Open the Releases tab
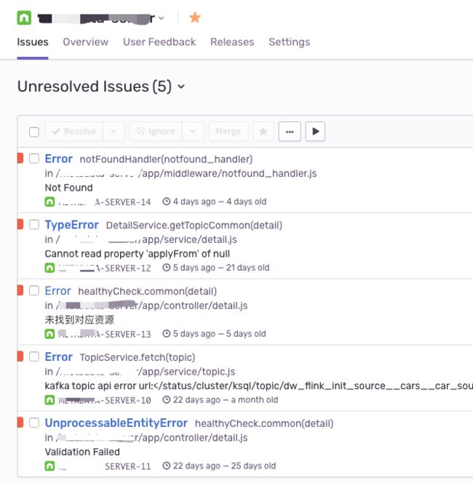The width and height of the screenshot is (473, 483). pyautogui.click(x=232, y=42)
